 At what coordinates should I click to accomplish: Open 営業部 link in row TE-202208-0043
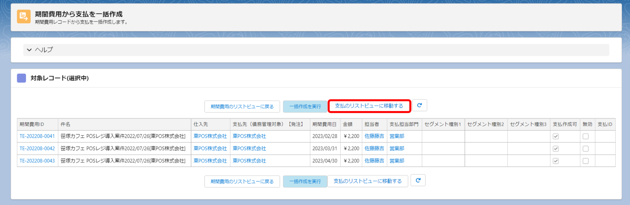click(x=397, y=161)
